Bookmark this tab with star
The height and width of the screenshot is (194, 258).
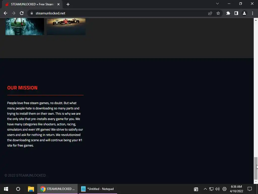click(x=218, y=13)
